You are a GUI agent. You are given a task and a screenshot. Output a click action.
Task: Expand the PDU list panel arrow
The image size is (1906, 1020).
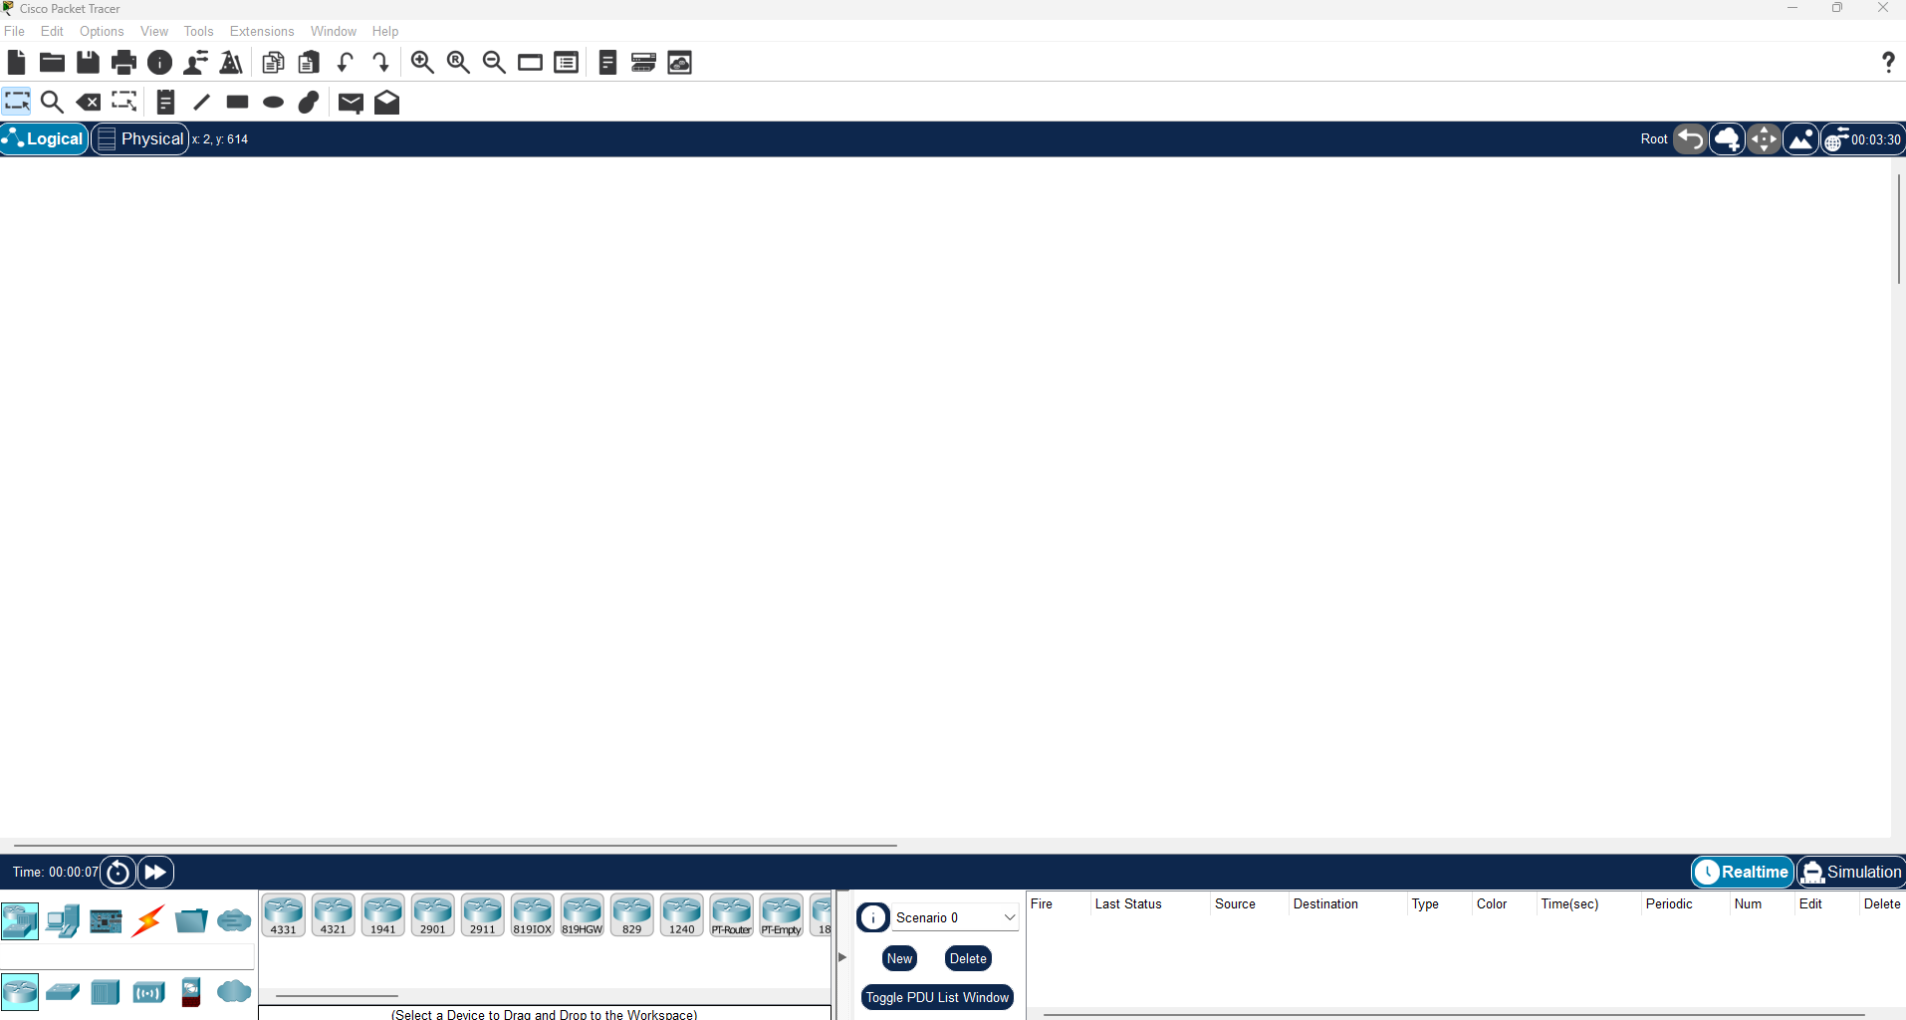842,956
